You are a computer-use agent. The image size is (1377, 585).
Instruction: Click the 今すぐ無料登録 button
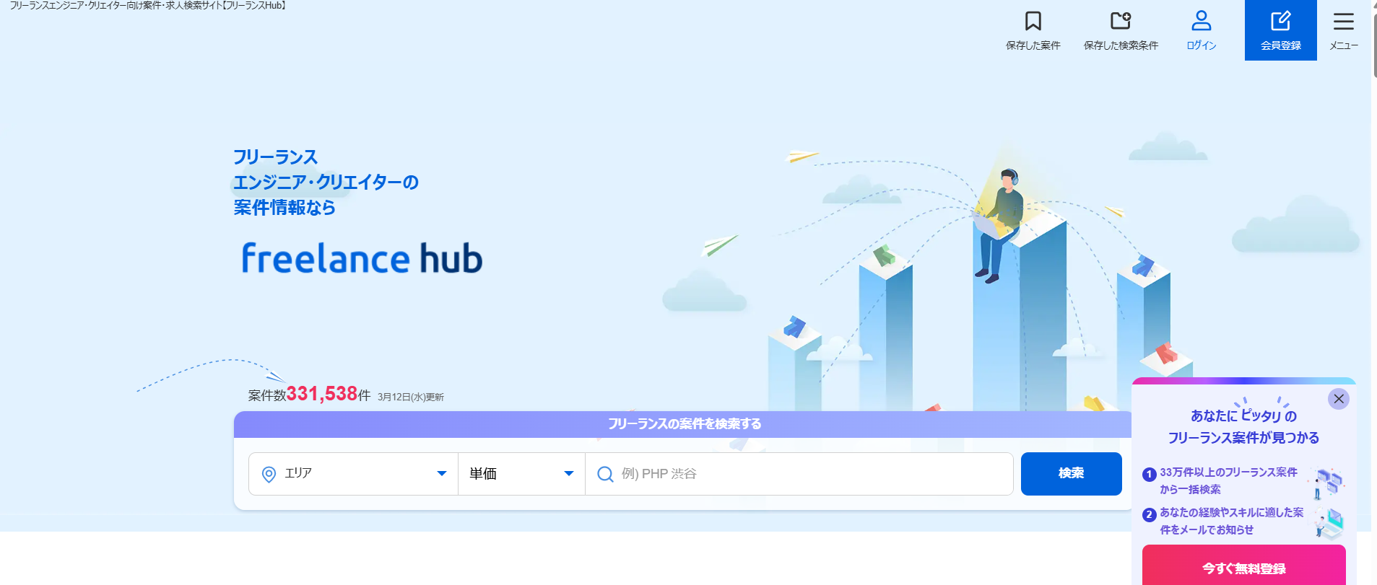tap(1243, 568)
